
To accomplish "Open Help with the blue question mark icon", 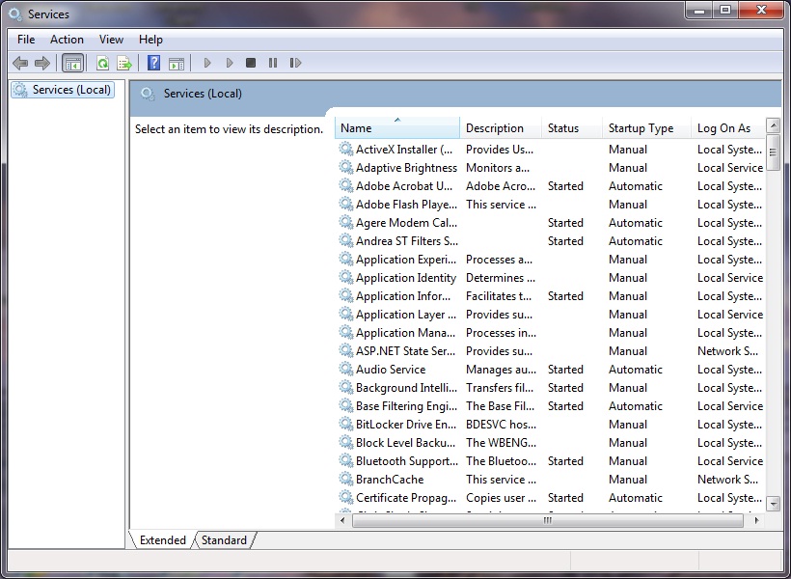I will click(153, 64).
